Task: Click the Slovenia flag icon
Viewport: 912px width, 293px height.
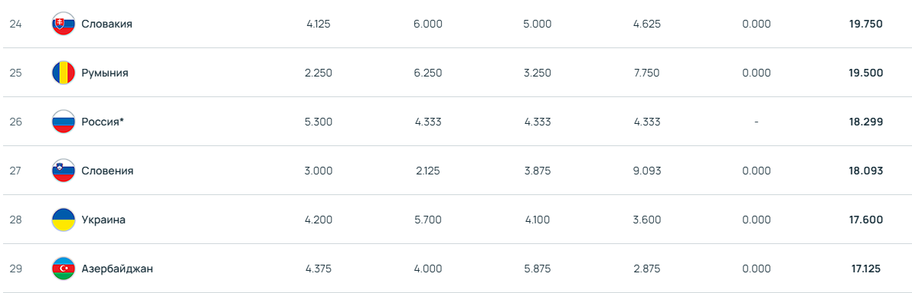Action: point(64,171)
